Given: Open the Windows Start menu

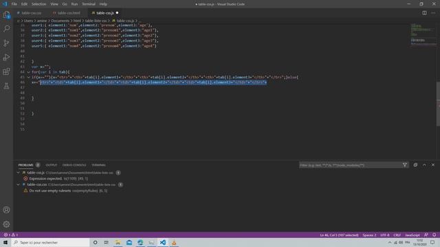Looking at the screenshot, I should point(5,242).
